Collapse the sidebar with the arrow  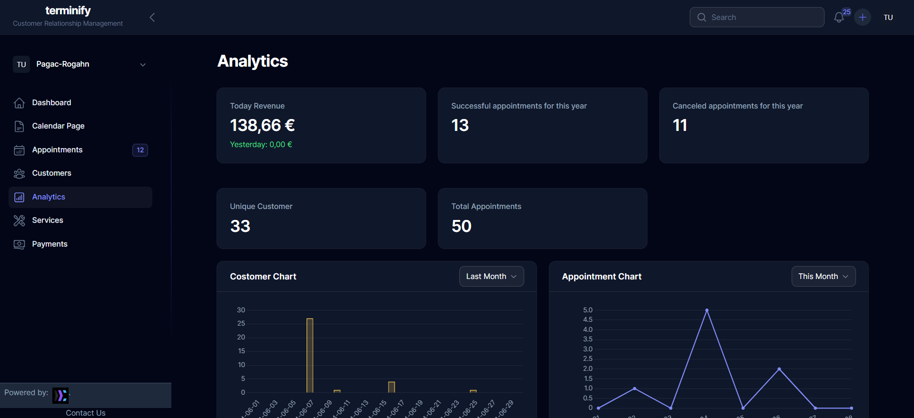[152, 18]
